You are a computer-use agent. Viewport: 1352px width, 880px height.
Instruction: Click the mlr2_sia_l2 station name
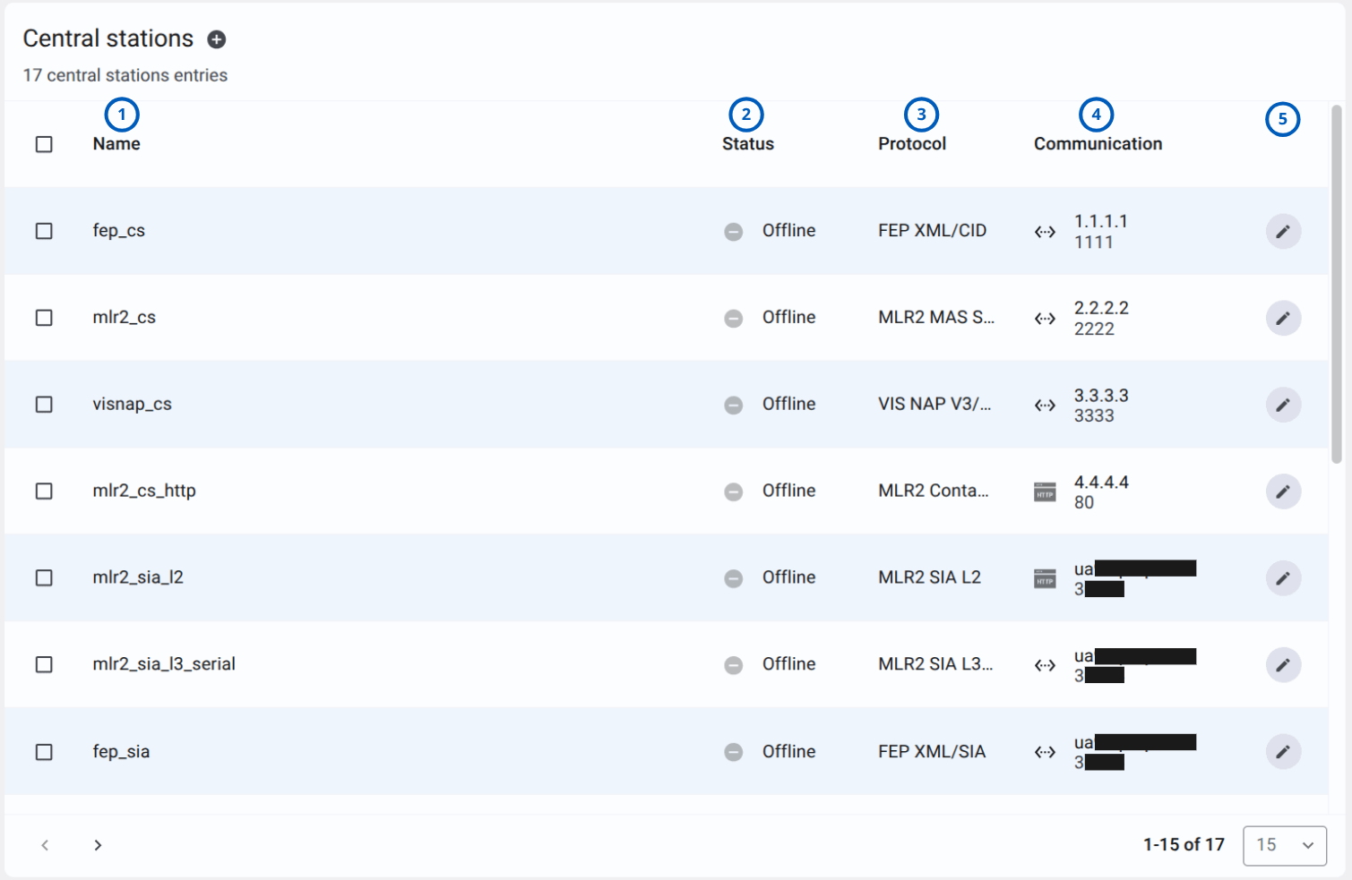click(138, 577)
